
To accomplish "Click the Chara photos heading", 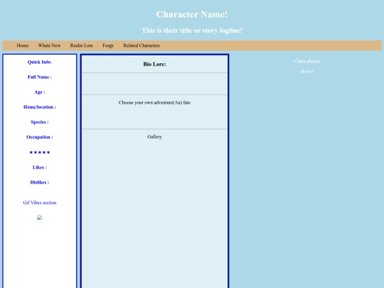I will 307,61.
